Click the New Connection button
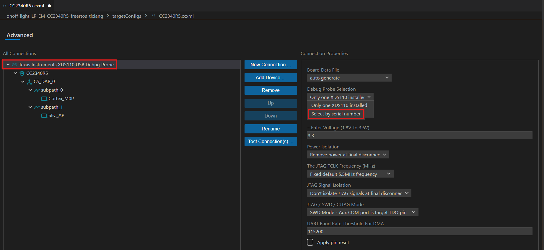 tap(271, 64)
